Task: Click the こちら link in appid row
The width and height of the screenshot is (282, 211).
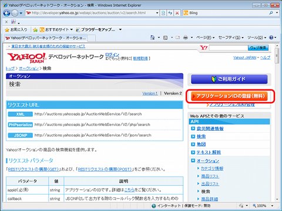Action: (x=129, y=190)
